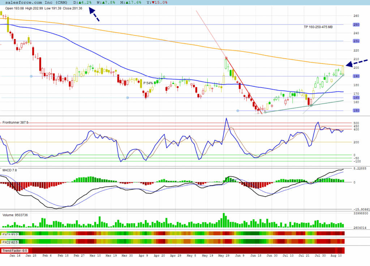
Task: Click the 'Mar 10' date label
Action: (x=95, y=256)
